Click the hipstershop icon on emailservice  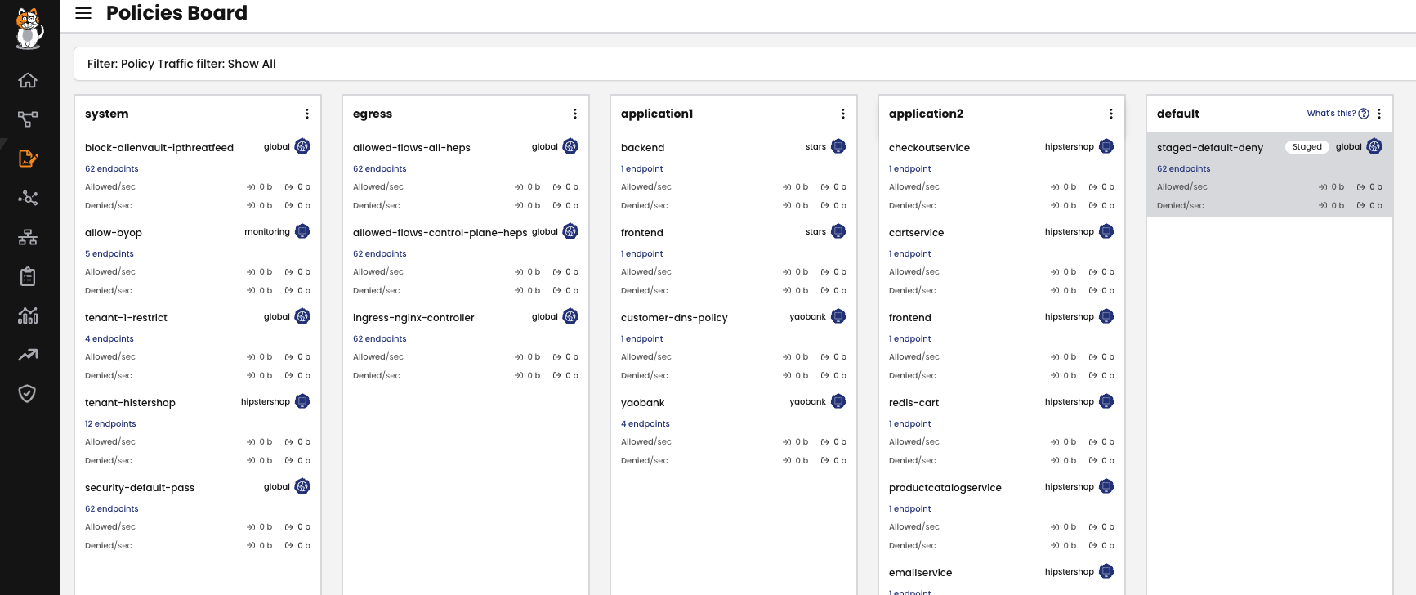coord(1106,571)
